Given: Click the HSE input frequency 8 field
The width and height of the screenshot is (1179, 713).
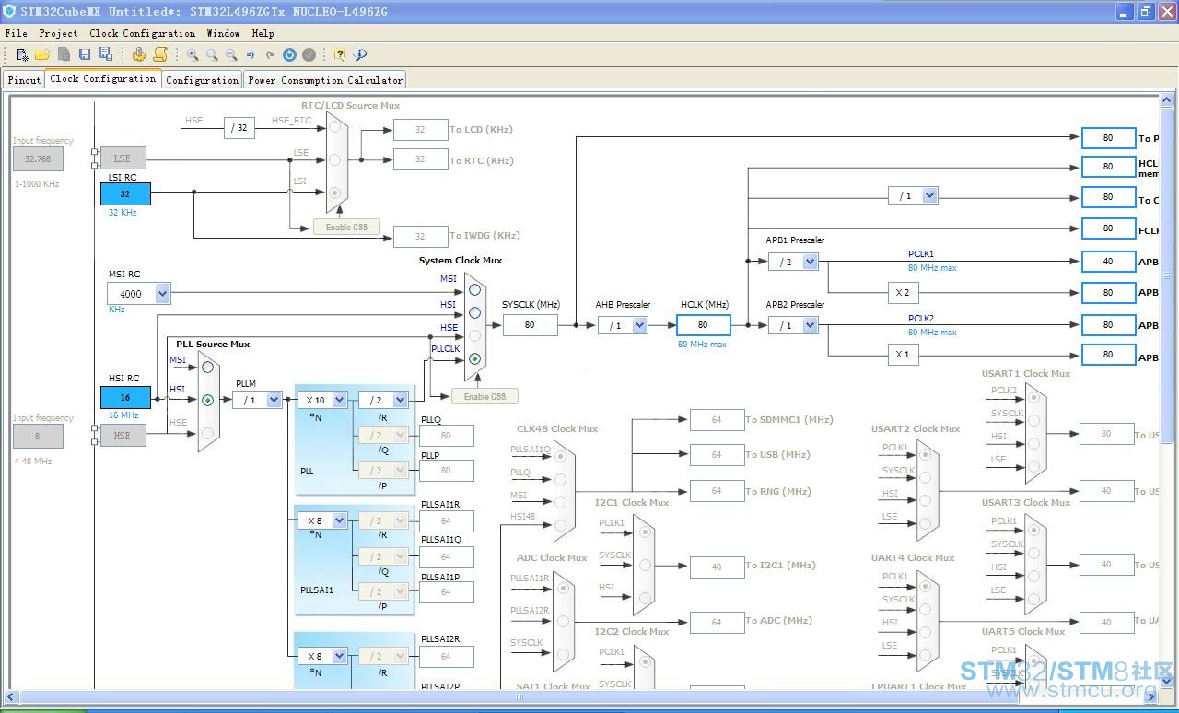Looking at the screenshot, I should click(x=38, y=436).
